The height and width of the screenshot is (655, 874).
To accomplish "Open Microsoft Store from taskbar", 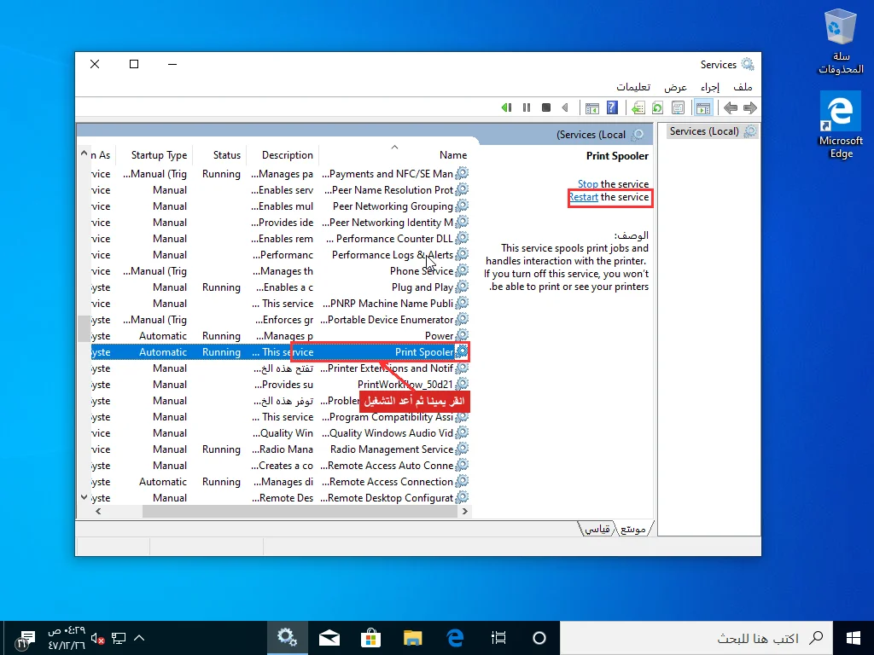I will [370, 638].
